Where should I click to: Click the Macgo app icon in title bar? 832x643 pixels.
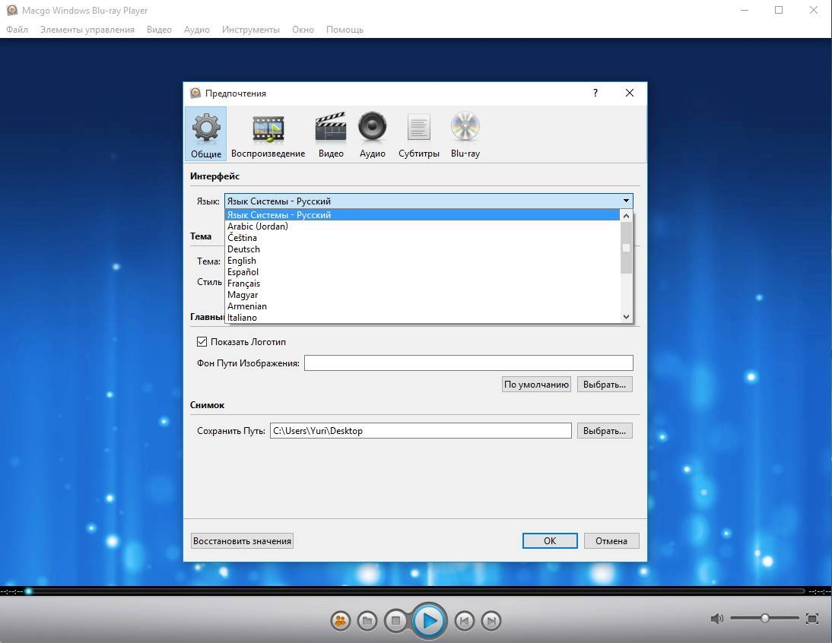coord(11,10)
